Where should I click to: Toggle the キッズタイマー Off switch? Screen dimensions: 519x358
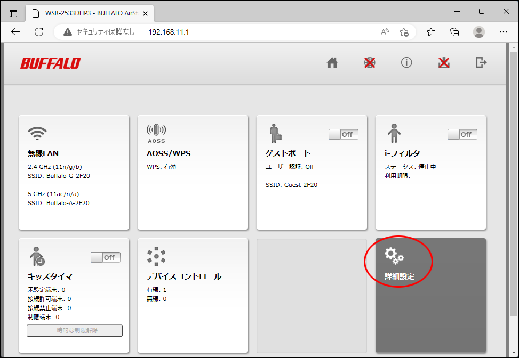pos(106,257)
